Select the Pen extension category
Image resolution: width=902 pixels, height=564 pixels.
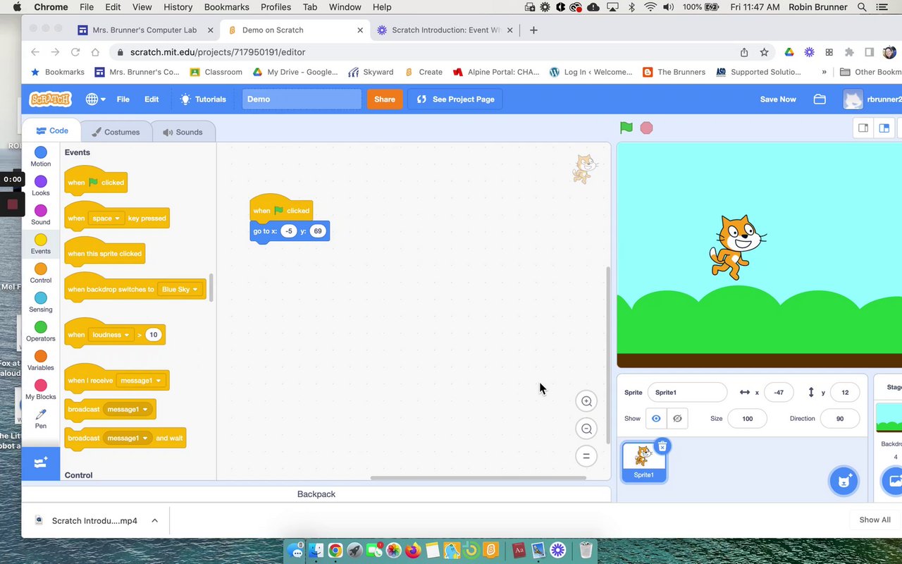click(41, 419)
